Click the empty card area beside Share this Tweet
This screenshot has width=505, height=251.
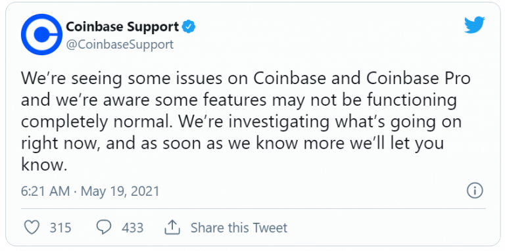pyautogui.click(x=387, y=228)
